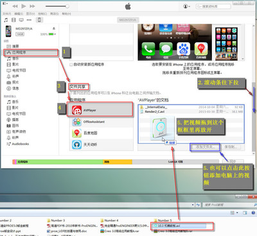Select OfficeAssistant in file sharing apps list
This screenshot has height=236, width=257.
tap(102, 122)
